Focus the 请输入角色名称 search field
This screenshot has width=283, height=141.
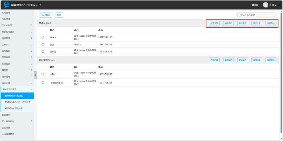tap(256, 15)
